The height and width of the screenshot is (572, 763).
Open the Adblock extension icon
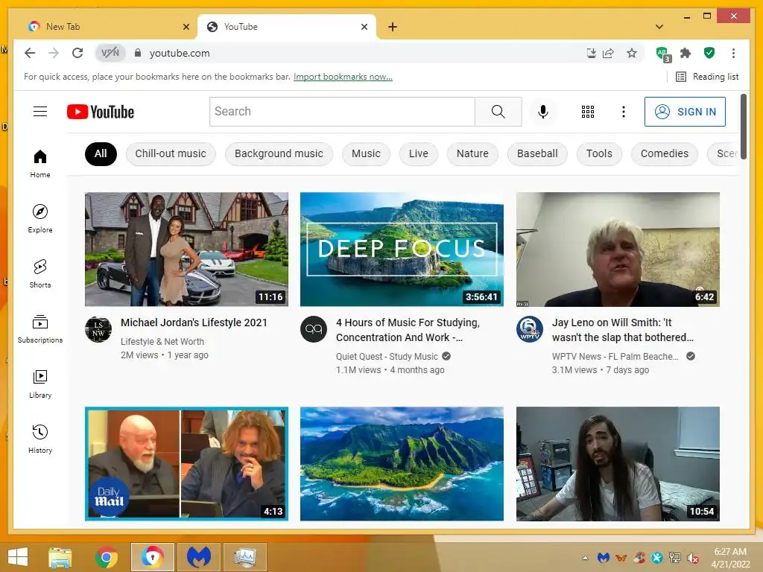[663, 54]
